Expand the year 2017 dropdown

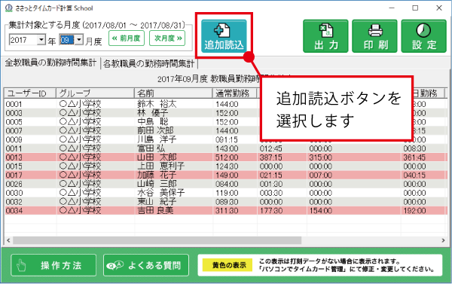41,39
